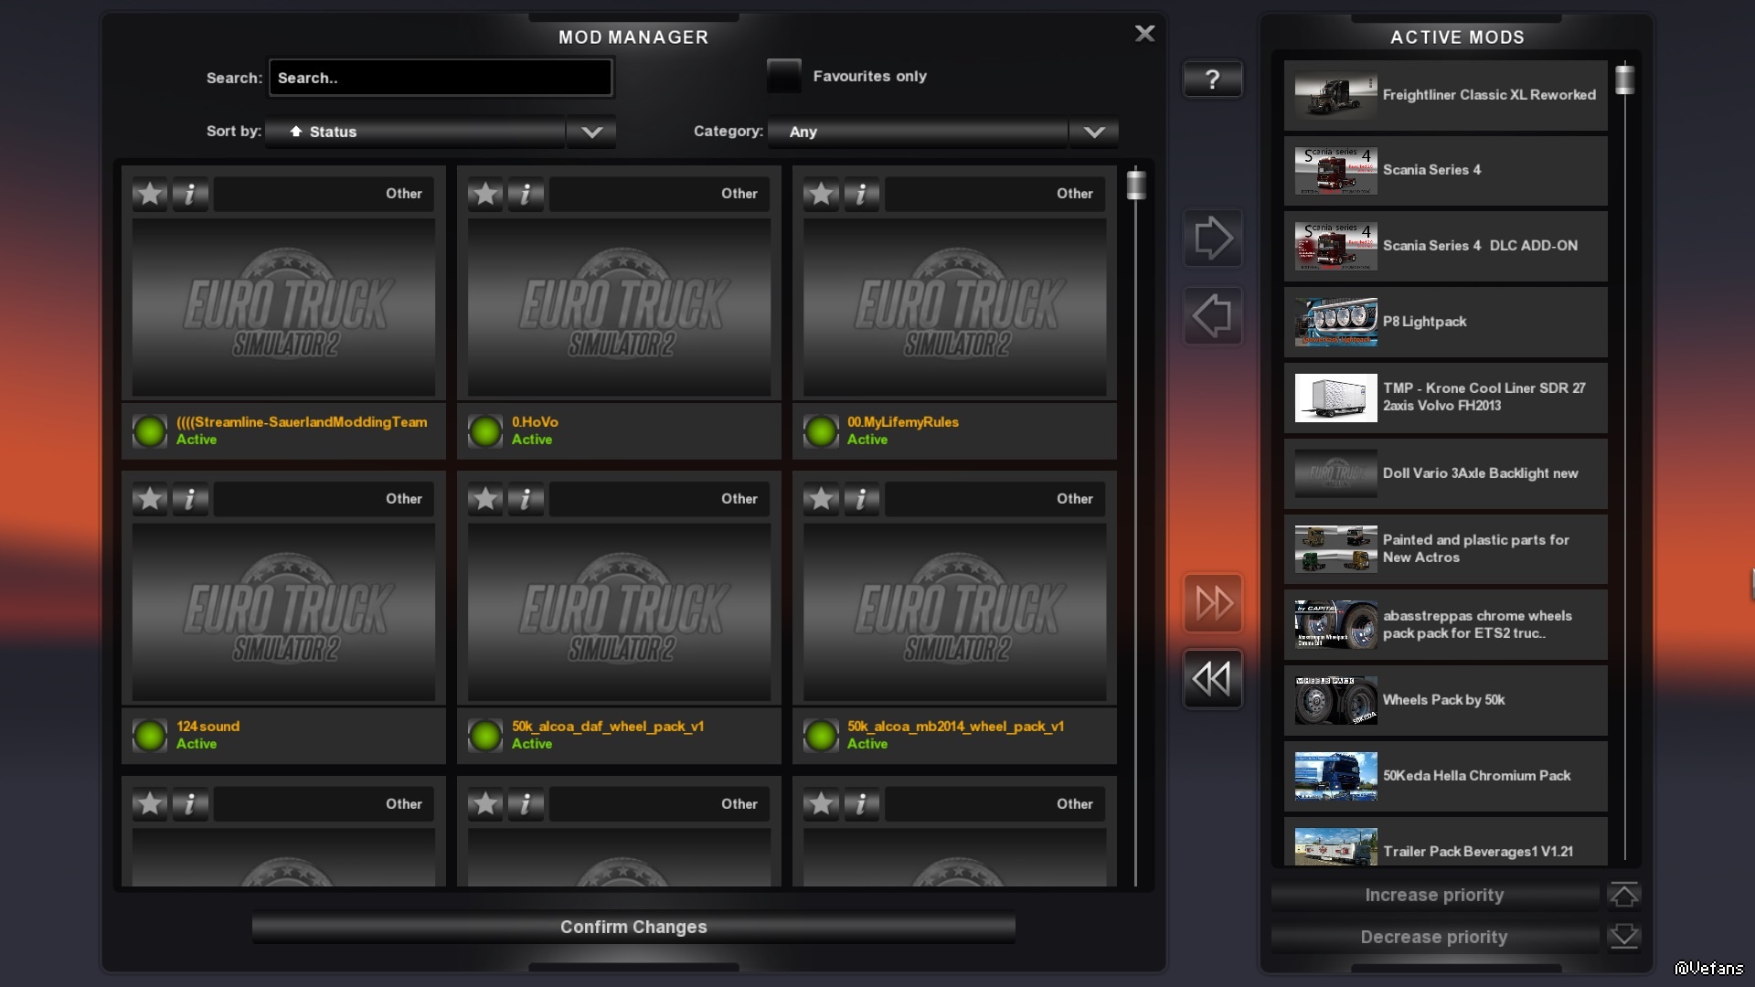Viewport: 1755px width, 987px height.
Task: Favourite the 0.HoVo mod with its star
Action: (x=485, y=194)
